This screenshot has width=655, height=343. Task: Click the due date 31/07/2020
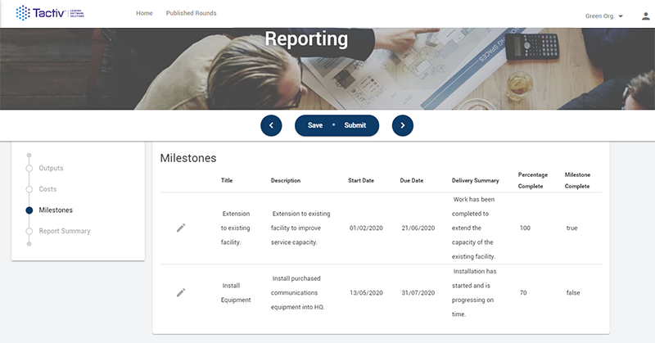[x=418, y=293]
